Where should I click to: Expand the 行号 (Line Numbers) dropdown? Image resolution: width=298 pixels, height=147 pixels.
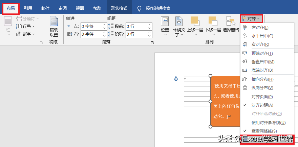(26, 26)
